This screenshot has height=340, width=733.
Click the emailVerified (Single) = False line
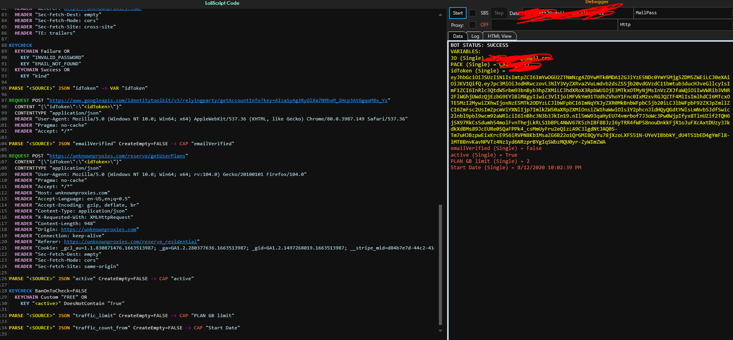496,149
